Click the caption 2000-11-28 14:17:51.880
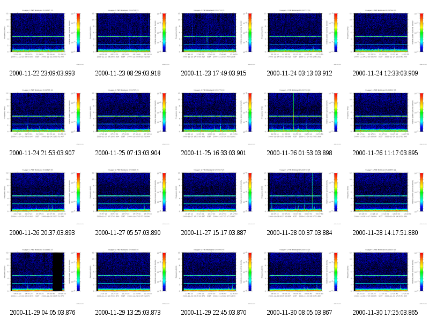429x319 pixels. point(385,233)
